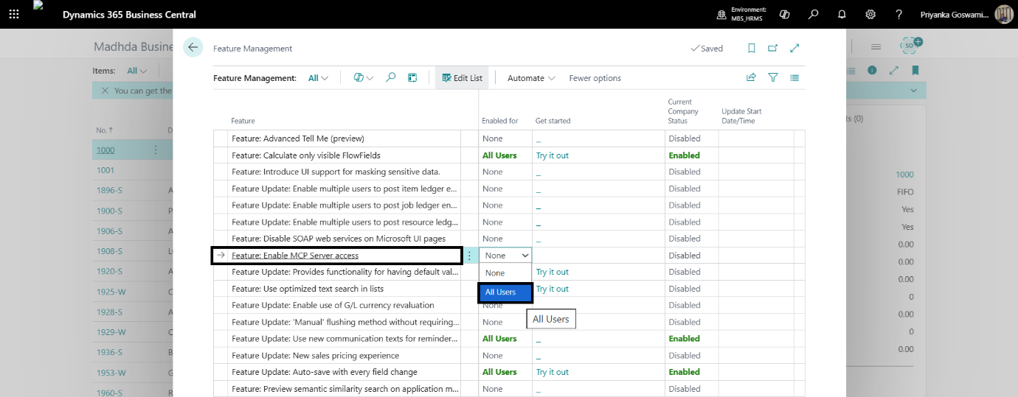The image size is (1018, 397).
Task: Toggle the list layout view icon
Action: tap(794, 77)
